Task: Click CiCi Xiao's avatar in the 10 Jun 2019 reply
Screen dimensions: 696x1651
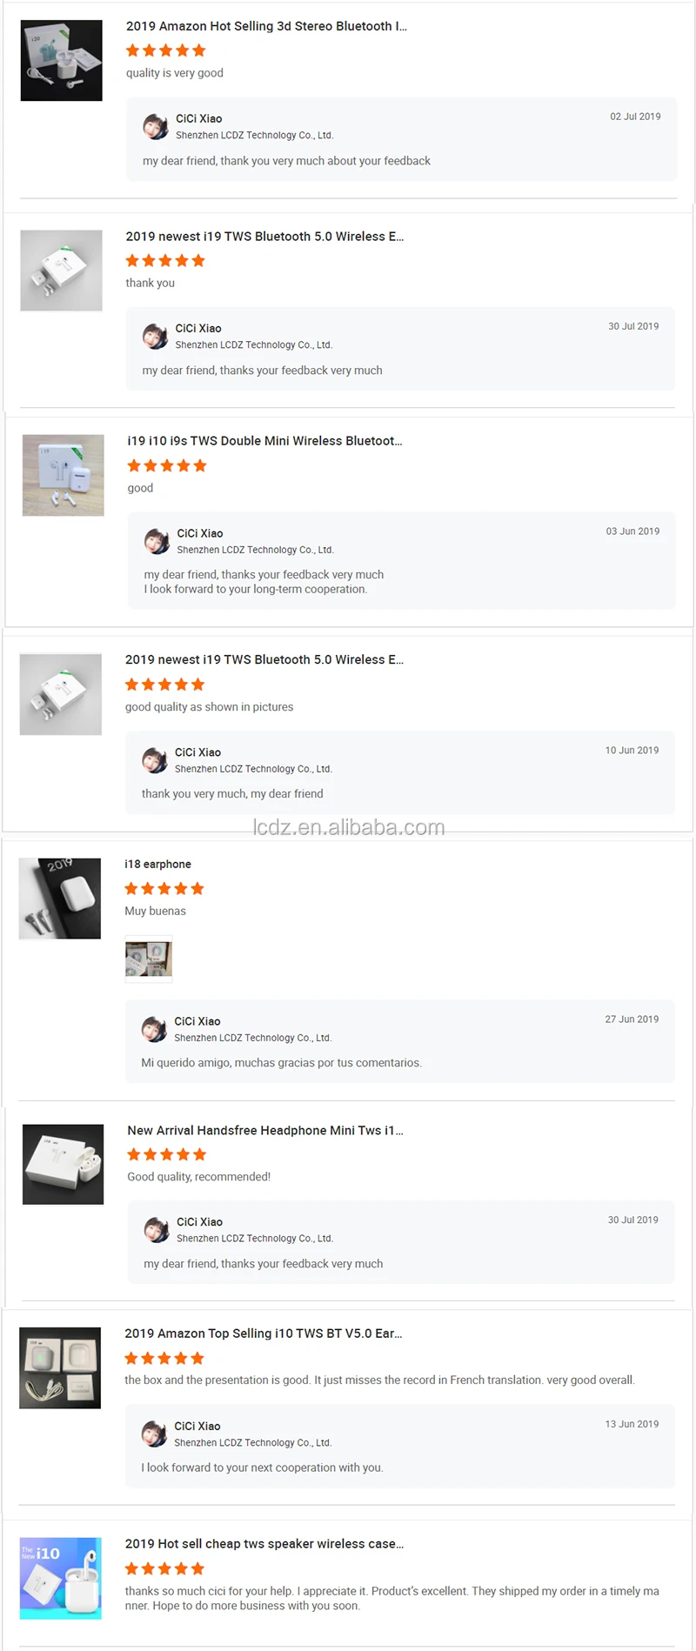Action: (155, 760)
